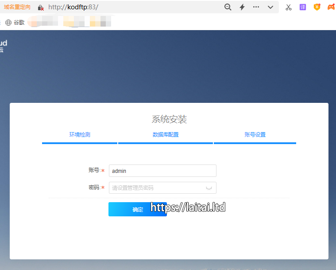Viewport: 336px width, 270px height.
Task: Select the 数据库配置 step tab
Action: (166, 135)
